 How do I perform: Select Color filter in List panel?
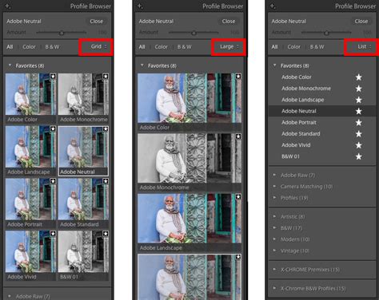[x=294, y=47]
